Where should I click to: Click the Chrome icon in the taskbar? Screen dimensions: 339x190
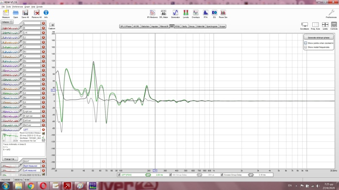point(31,185)
